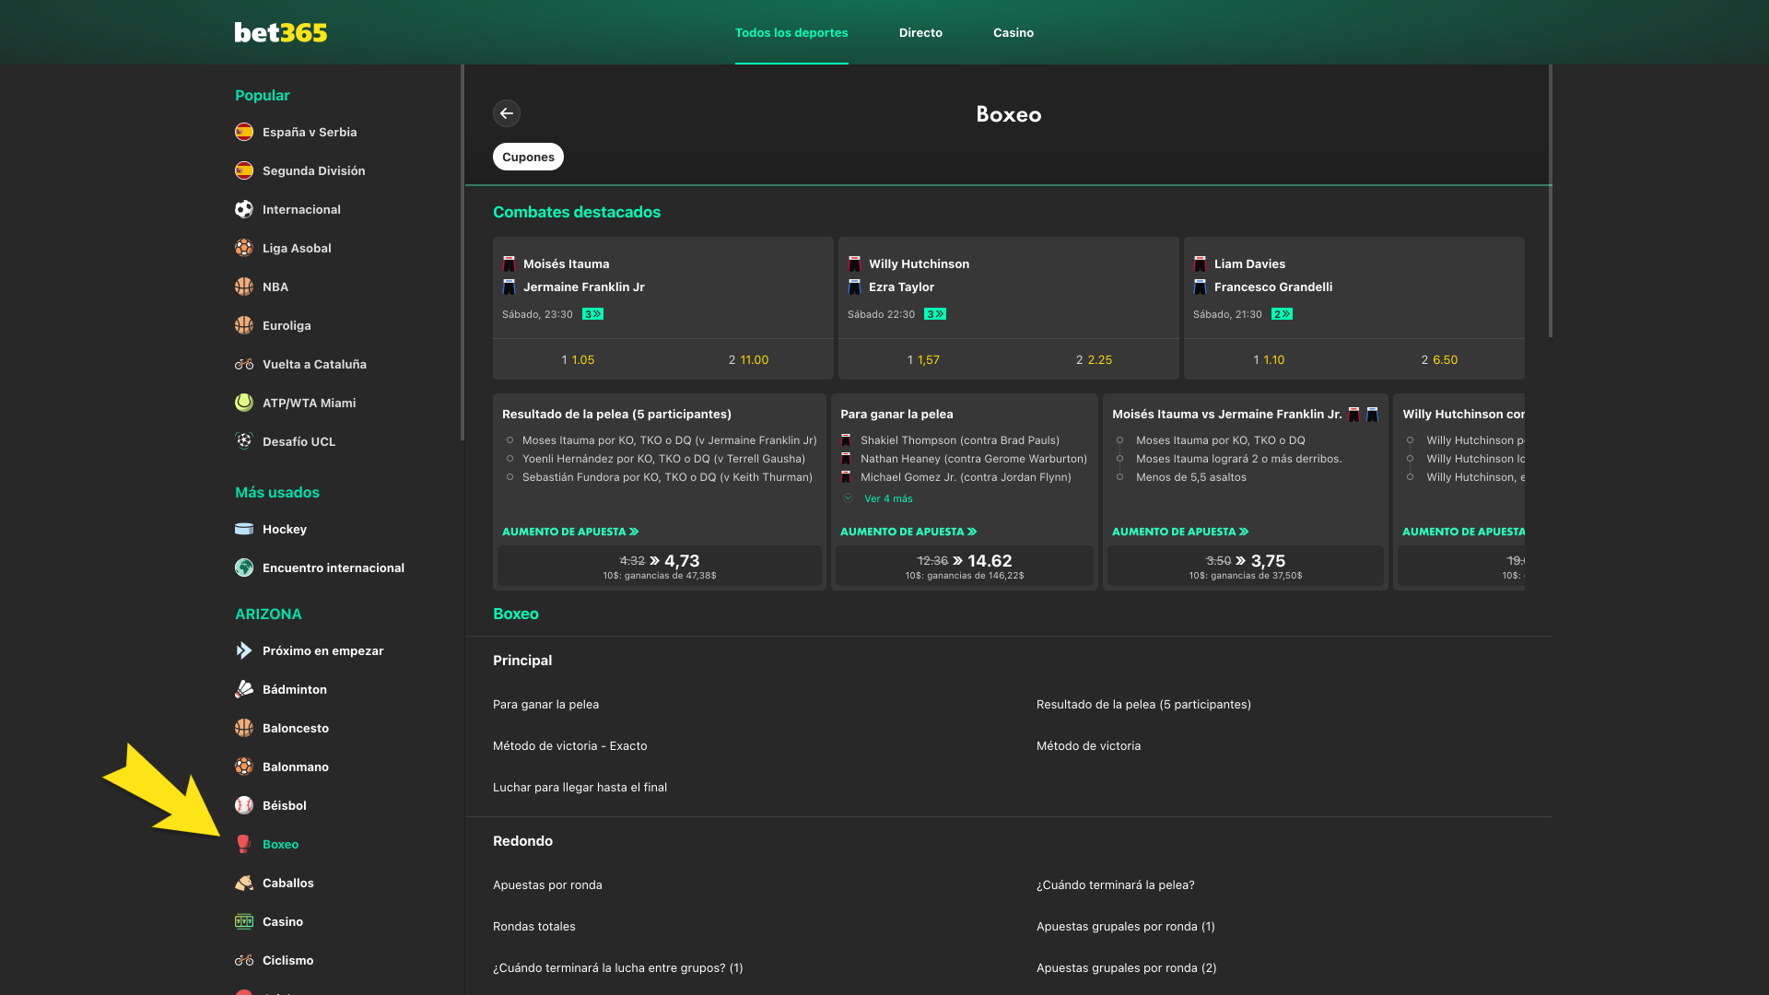Select the Balonmano ball icon
Image resolution: width=1769 pixels, height=995 pixels.
(x=244, y=767)
